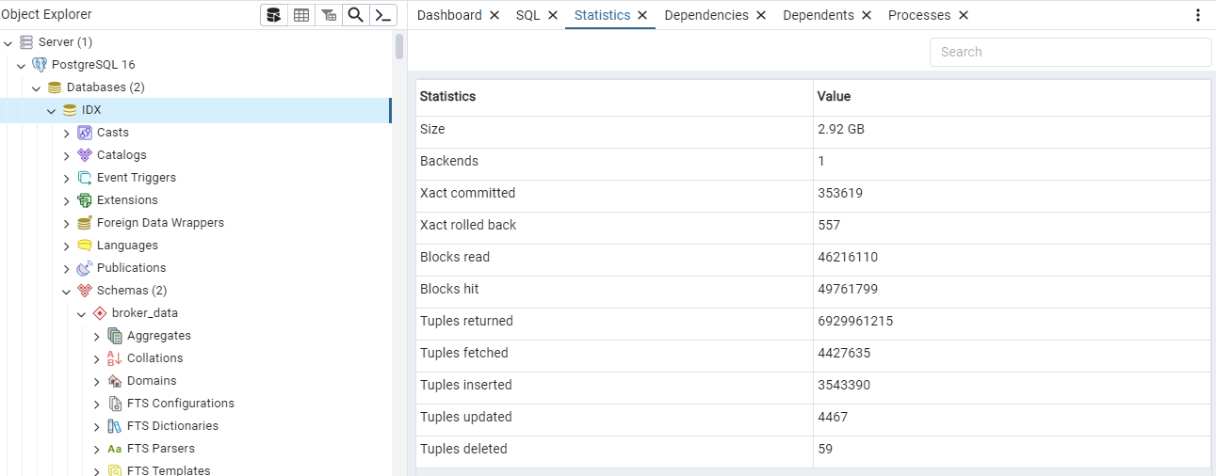This screenshot has width=1216, height=476.
Task: Click the View Data table grid icon
Action: coord(301,15)
